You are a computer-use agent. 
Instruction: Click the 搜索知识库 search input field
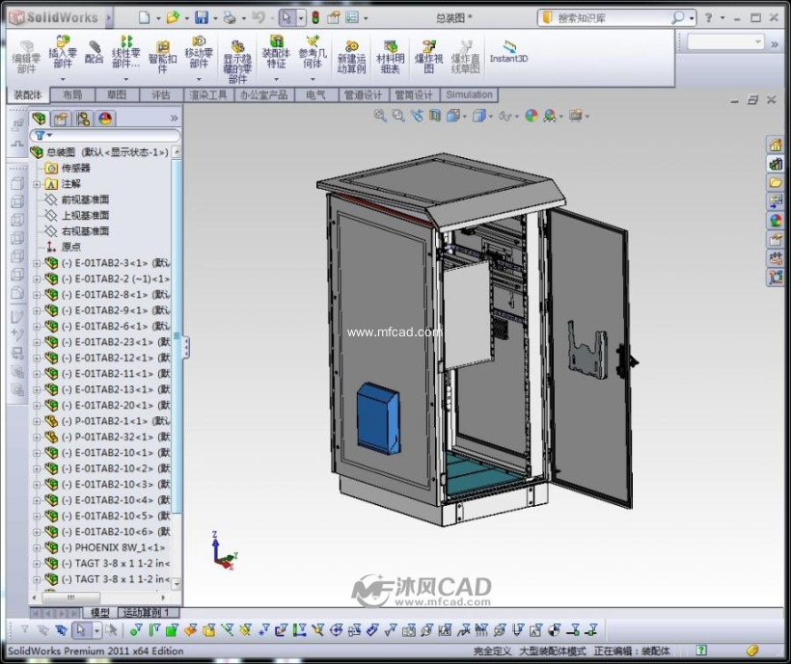click(613, 18)
